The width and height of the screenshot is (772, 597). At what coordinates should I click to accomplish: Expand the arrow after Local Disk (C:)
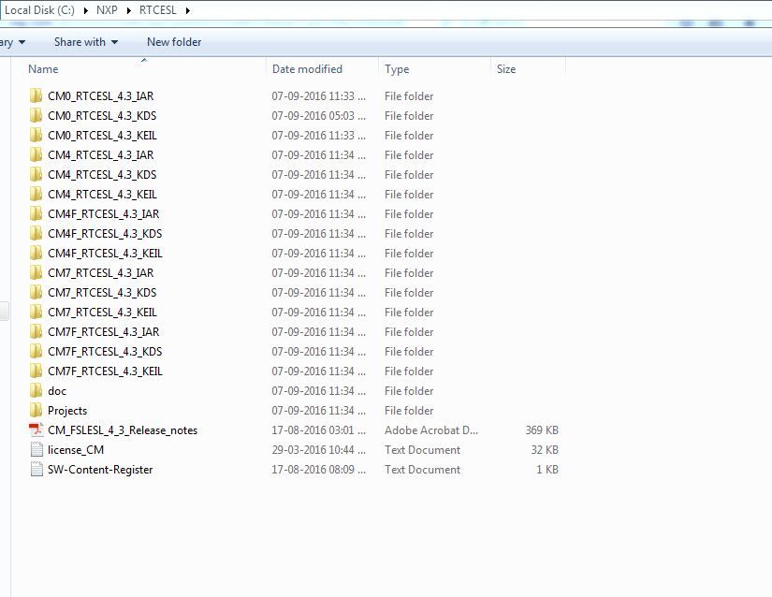coord(86,10)
